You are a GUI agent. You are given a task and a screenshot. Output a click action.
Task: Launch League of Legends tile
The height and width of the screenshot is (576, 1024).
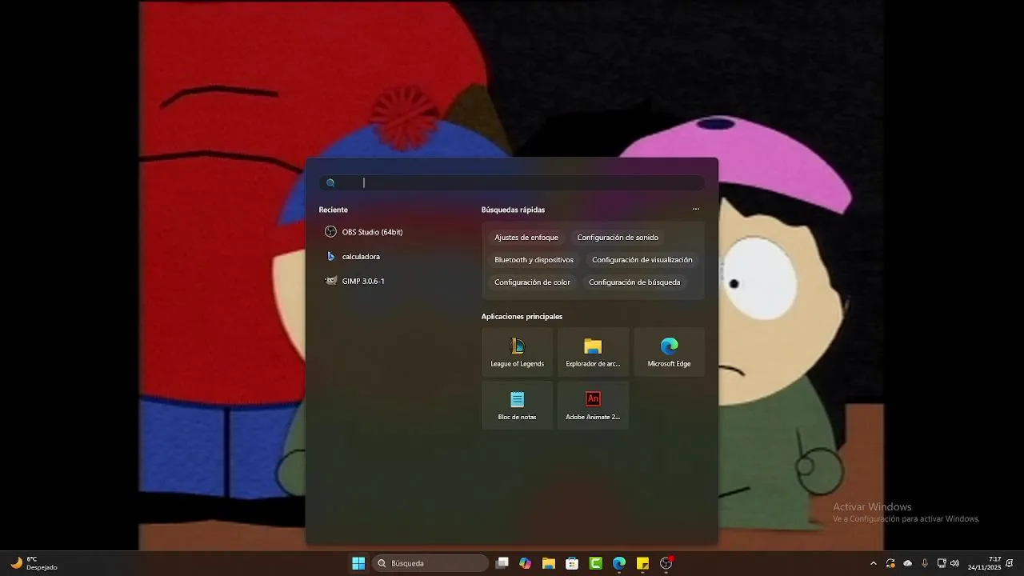518,352
